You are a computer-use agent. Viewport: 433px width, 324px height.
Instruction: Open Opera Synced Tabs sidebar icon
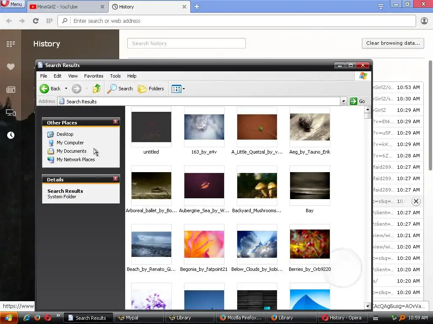pos(11,112)
